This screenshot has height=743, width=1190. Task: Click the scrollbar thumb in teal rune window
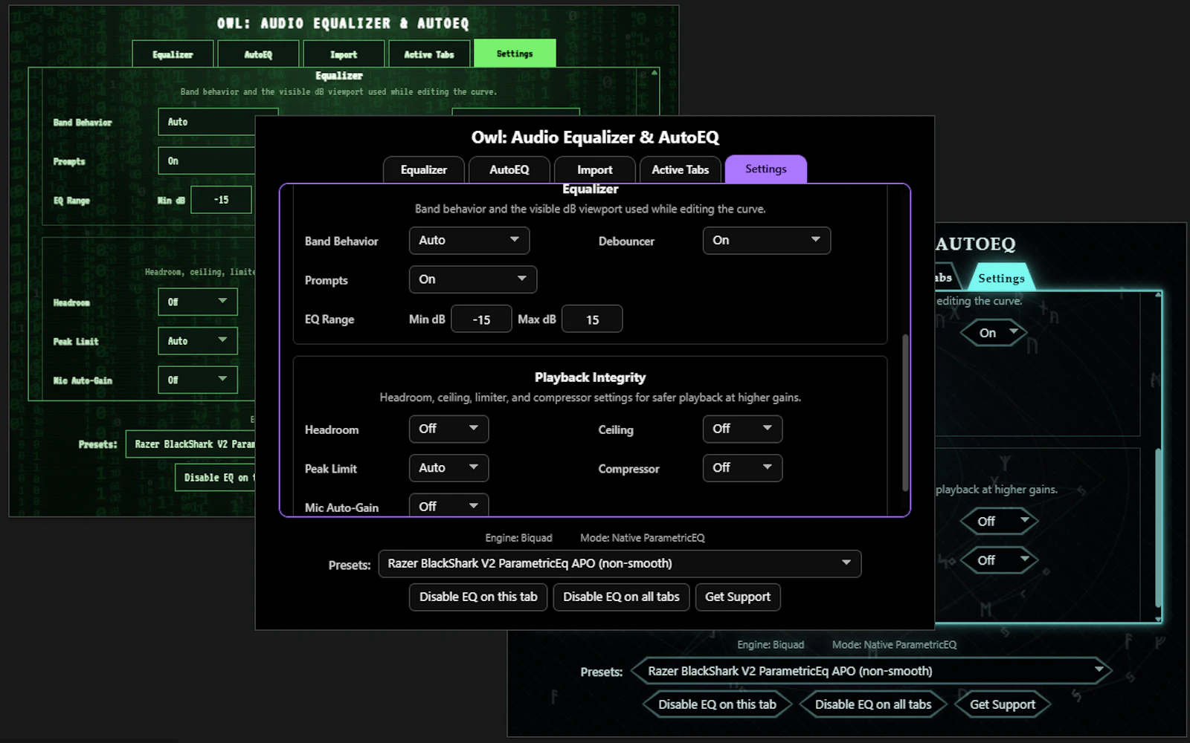[x=1158, y=528]
